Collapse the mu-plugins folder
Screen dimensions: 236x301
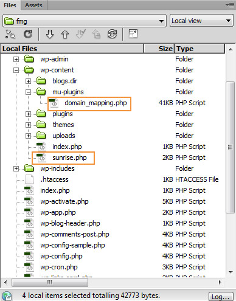28,92
